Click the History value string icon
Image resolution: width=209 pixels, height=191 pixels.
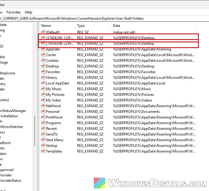43,77
